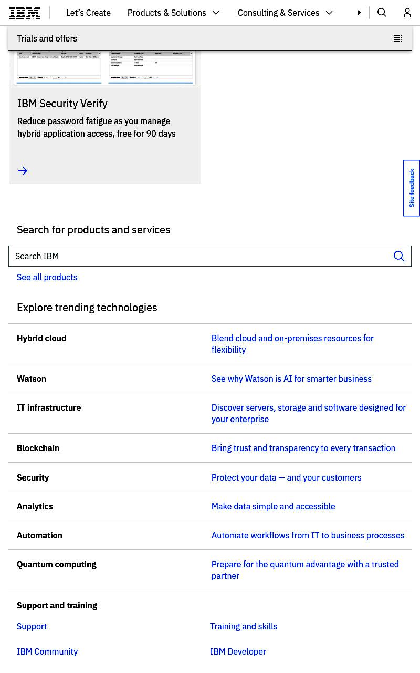Click the Blockchain row label
Viewport: 420px width, 673px height.
[38, 448]
